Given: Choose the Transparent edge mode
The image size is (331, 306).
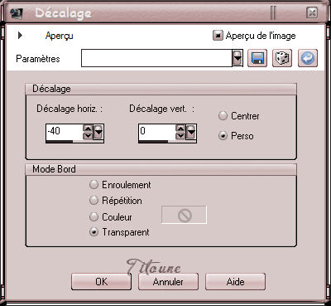Looking at the screenshot, I should [x=94, y=232].
